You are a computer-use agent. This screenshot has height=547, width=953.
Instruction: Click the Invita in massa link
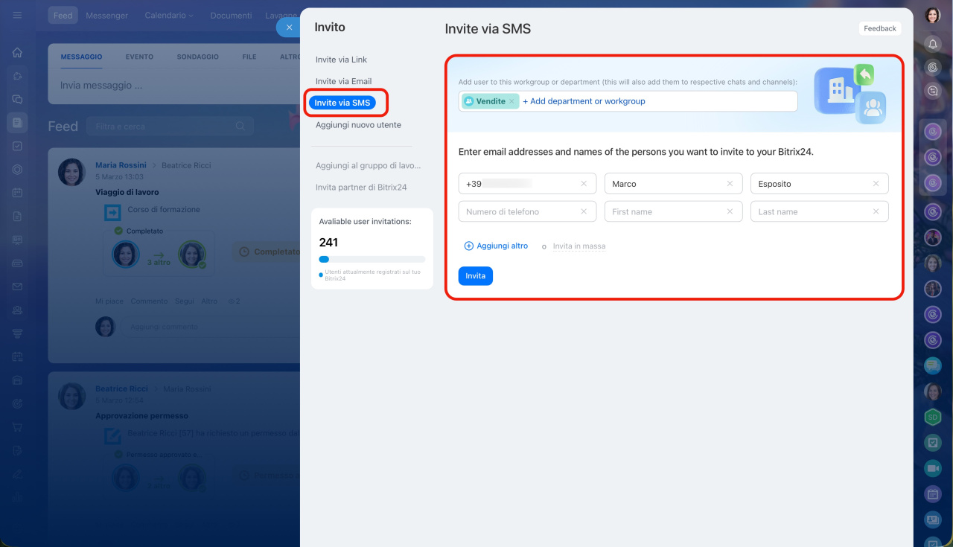[x=579, y=246]
